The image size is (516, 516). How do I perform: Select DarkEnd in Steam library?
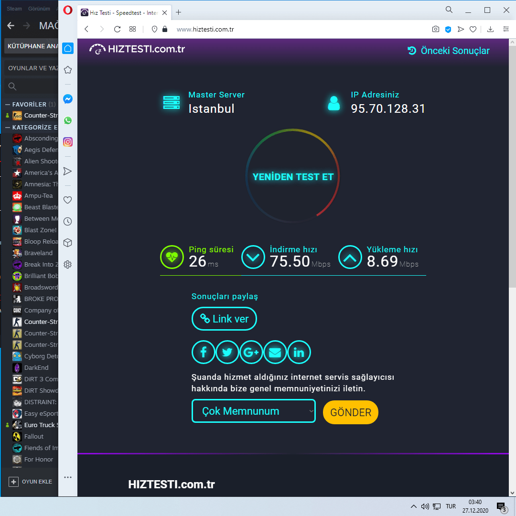(31, 367)
